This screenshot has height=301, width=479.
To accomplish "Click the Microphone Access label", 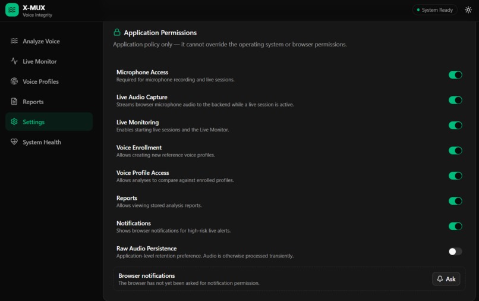I will (x=142, y=72).
